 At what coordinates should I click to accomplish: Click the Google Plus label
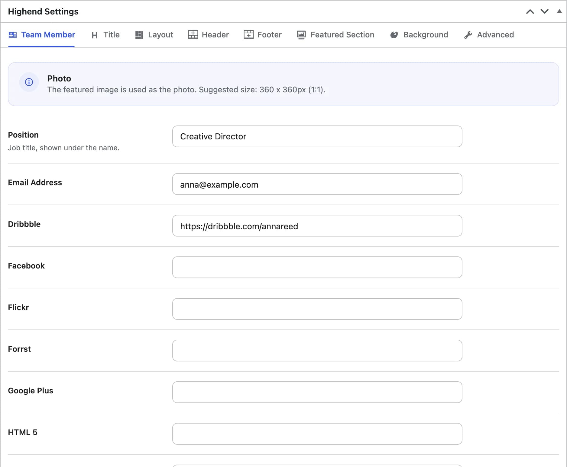(x=31, y=391)
